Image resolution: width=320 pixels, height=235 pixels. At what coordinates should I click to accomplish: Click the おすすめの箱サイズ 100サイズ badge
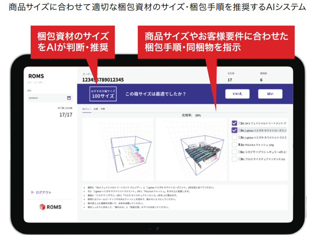click(103, 94)
